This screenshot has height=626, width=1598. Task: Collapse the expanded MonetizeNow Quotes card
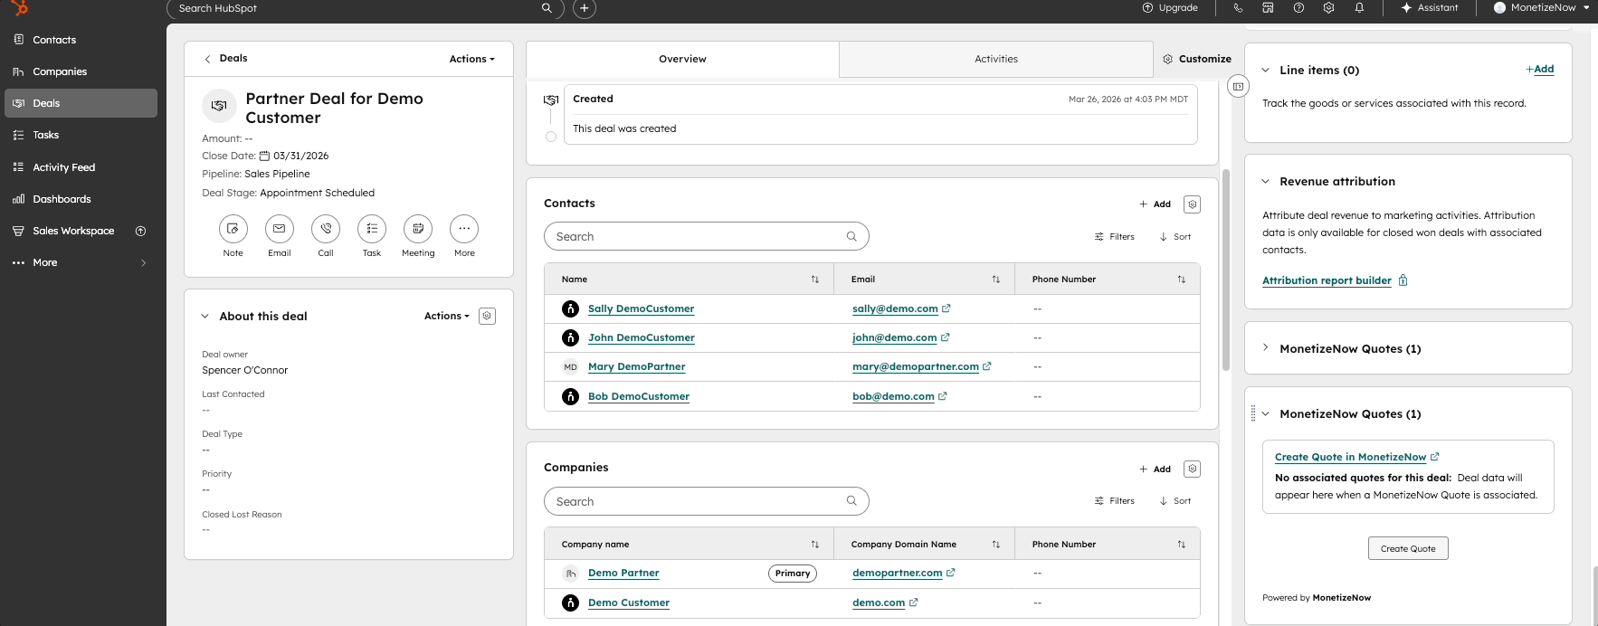click(1265, 413)
